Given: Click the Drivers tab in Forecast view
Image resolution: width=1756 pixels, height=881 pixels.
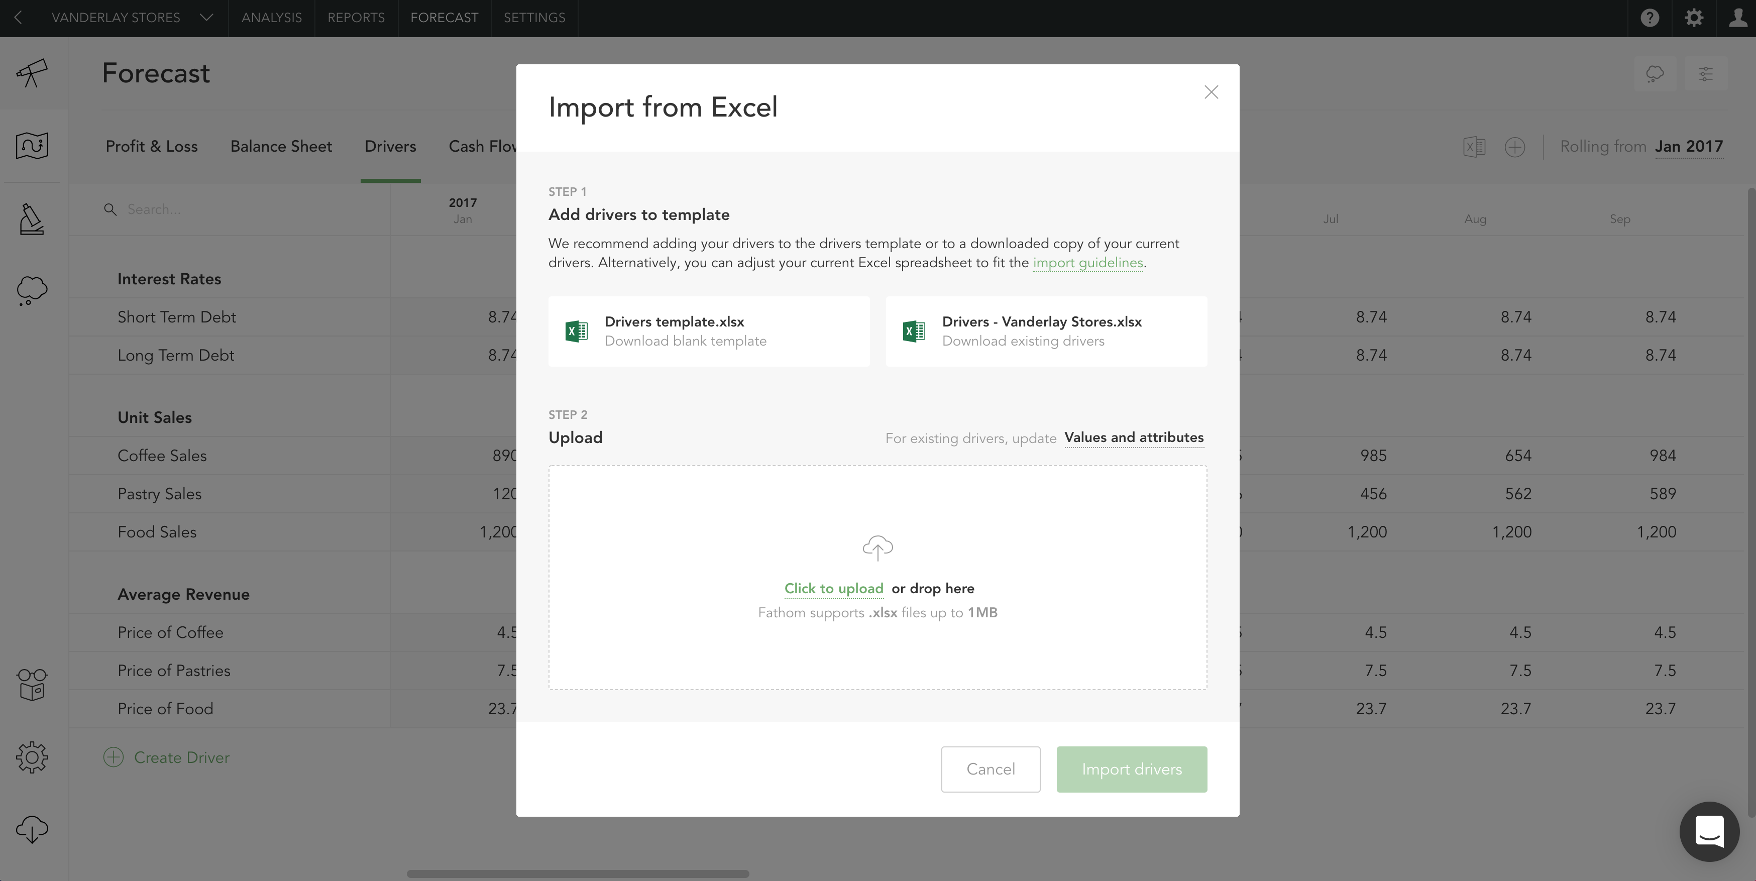Looking at the screenshot, I should click(390, 146).
